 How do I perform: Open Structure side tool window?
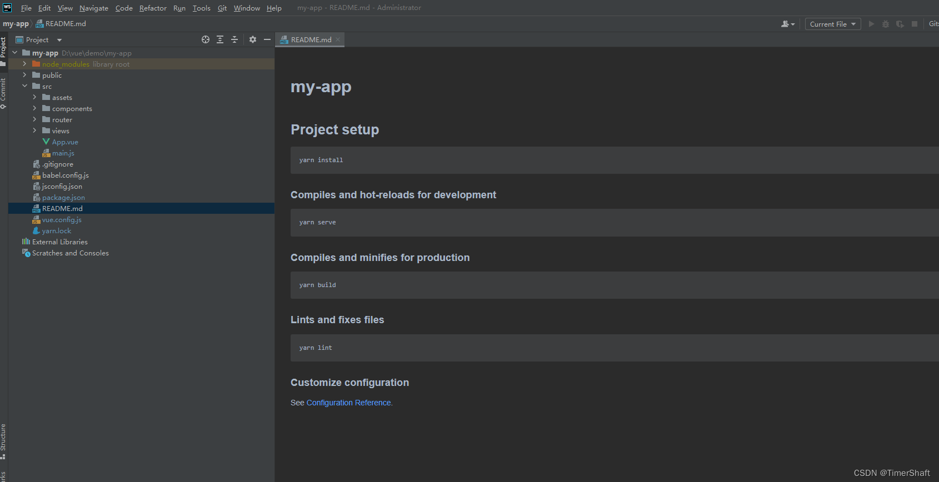pyautogui.click(x=3, y=441)
